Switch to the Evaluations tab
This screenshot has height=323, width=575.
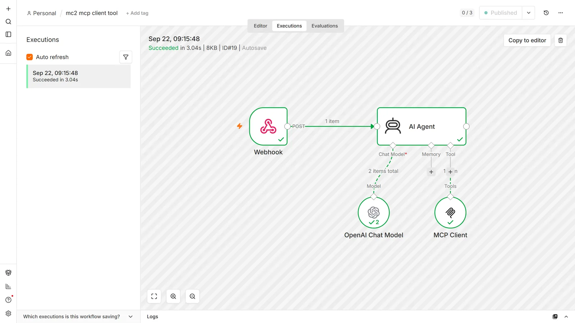tap(325, 26)
